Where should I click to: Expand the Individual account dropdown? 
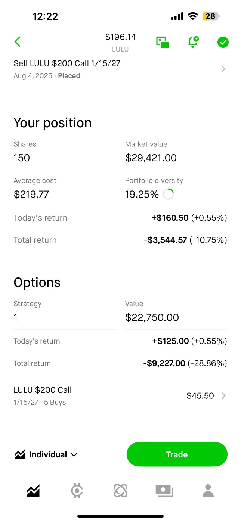coord(46,454)
